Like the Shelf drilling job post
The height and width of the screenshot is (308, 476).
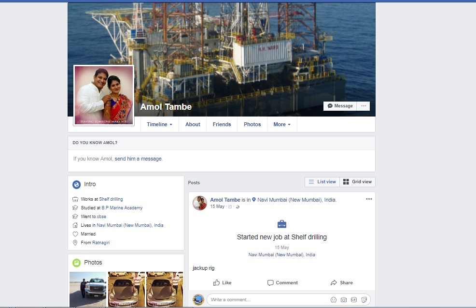222,283
